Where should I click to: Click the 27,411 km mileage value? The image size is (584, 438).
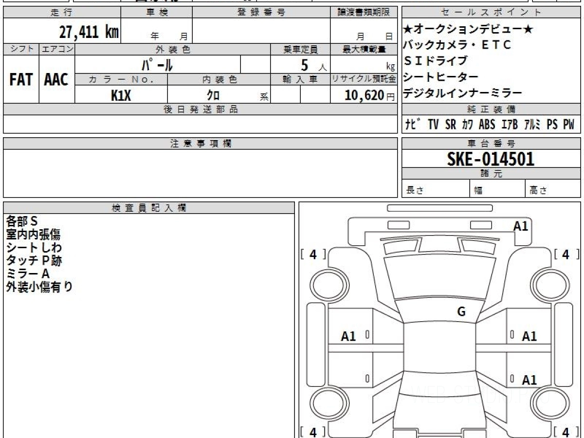tap(89, 32)
